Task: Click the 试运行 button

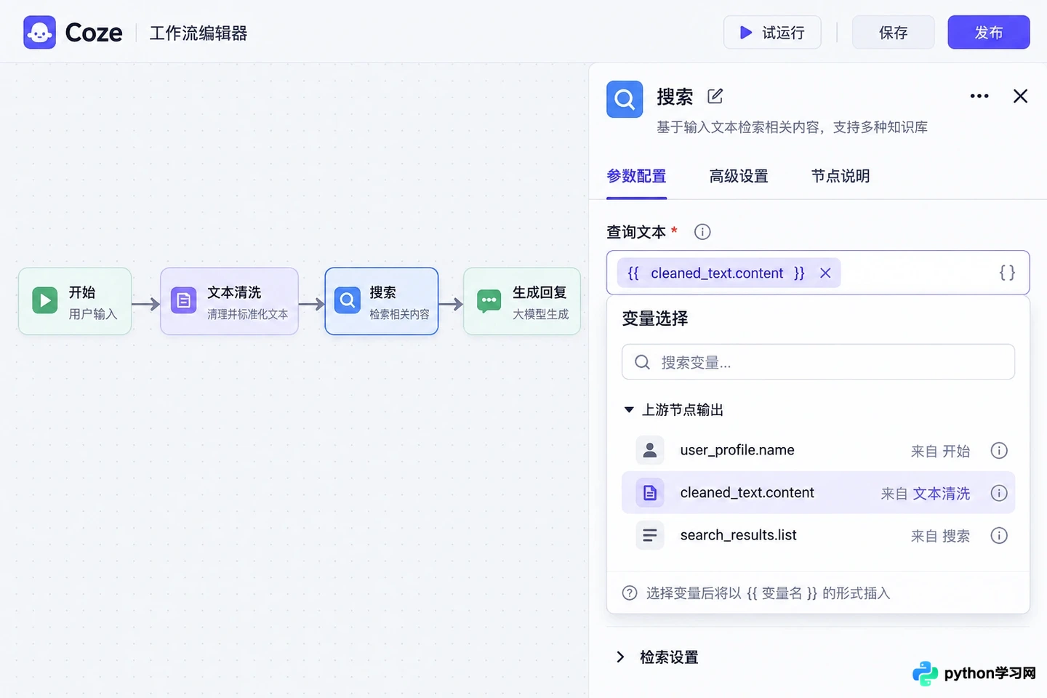Action: [x=772, y=33]
